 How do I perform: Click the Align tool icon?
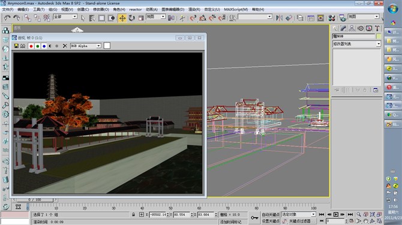coord(289,18)
